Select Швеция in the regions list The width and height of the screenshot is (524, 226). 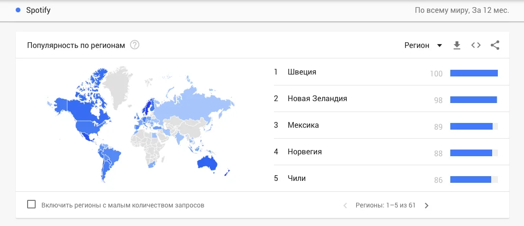302,72
